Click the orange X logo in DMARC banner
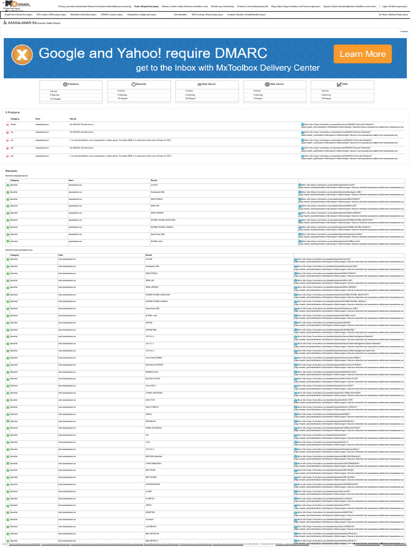This screenshot has height=547, width=410. tap(22, 55)
